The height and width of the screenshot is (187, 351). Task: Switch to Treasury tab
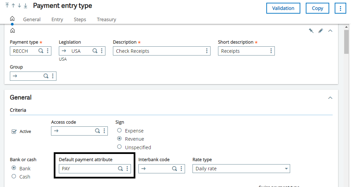106,19
